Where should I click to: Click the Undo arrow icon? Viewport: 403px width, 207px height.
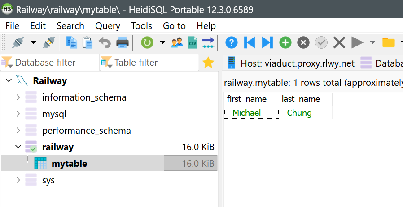pos(105,42)
